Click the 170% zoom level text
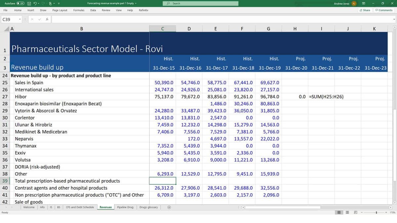 pos(392,212)
